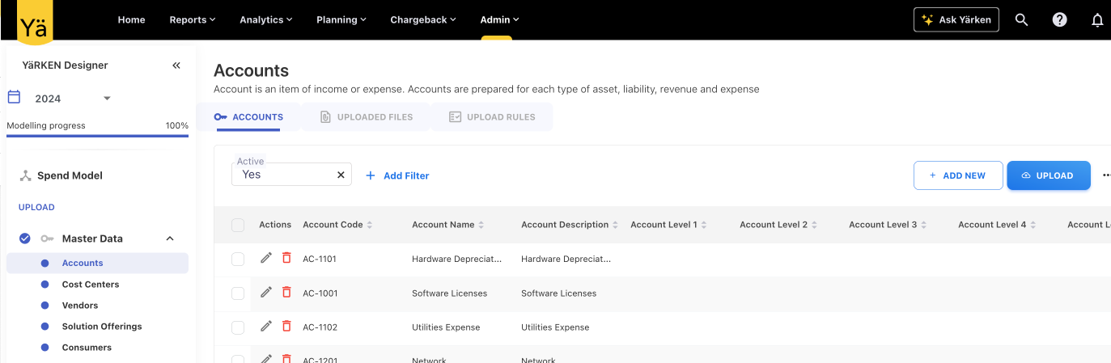Open the notifications bell
This screenshot has width=1111, height=363.
click(1097, 20)
